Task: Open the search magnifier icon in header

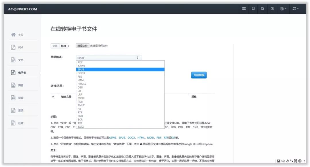Action: (x=262, y=9)
